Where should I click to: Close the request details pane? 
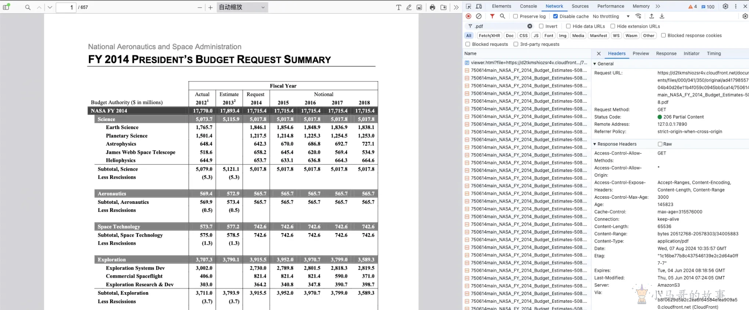pos(599,54)
